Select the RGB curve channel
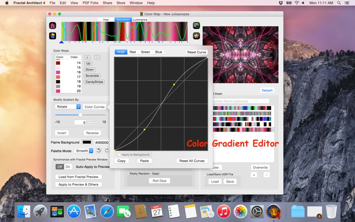355x222 pixels. tap(121, 52)
